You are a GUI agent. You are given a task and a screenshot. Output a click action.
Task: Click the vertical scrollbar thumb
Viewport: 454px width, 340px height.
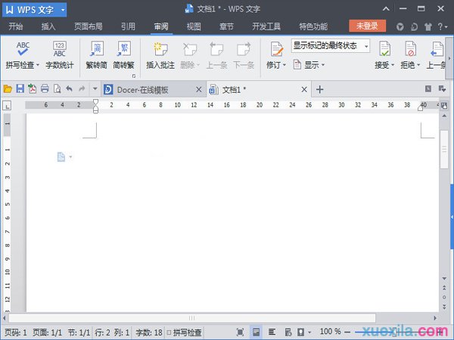pyautogui.click(x=444, y=149)
